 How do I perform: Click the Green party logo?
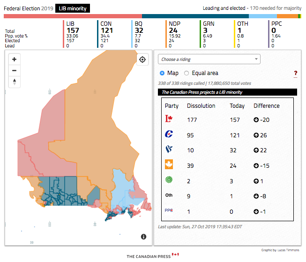tap(169, 180)
